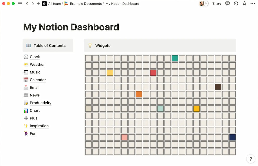The width and height of the screenshot is (258, 166).
Task: Click the dancer emoji next to Fun
Action: tap(26, 134)
